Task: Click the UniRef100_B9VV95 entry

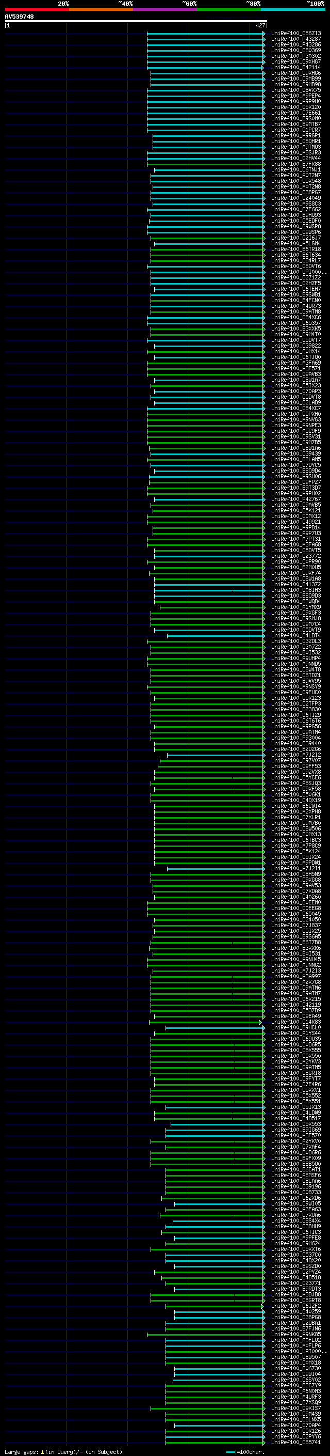Action: click(x=295, y=681)
